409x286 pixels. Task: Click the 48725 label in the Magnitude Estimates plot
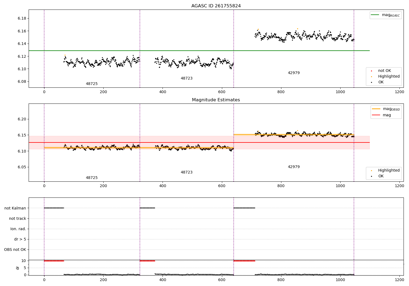pyautogui.click(x=92, y=178)
